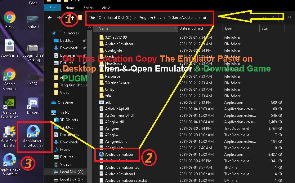Image resolution: width=295 pixels, height=183 pixels.
Task: Open the Home ribbon tab
Action: click(x=70, y=8)
